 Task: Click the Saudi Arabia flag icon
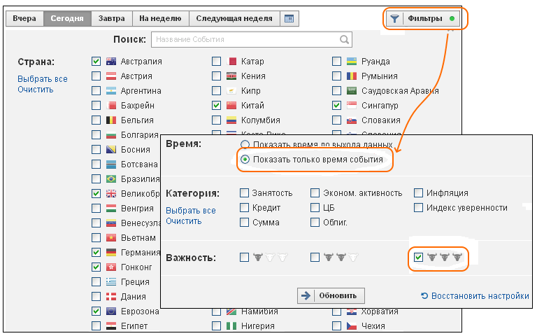[352, 91]
